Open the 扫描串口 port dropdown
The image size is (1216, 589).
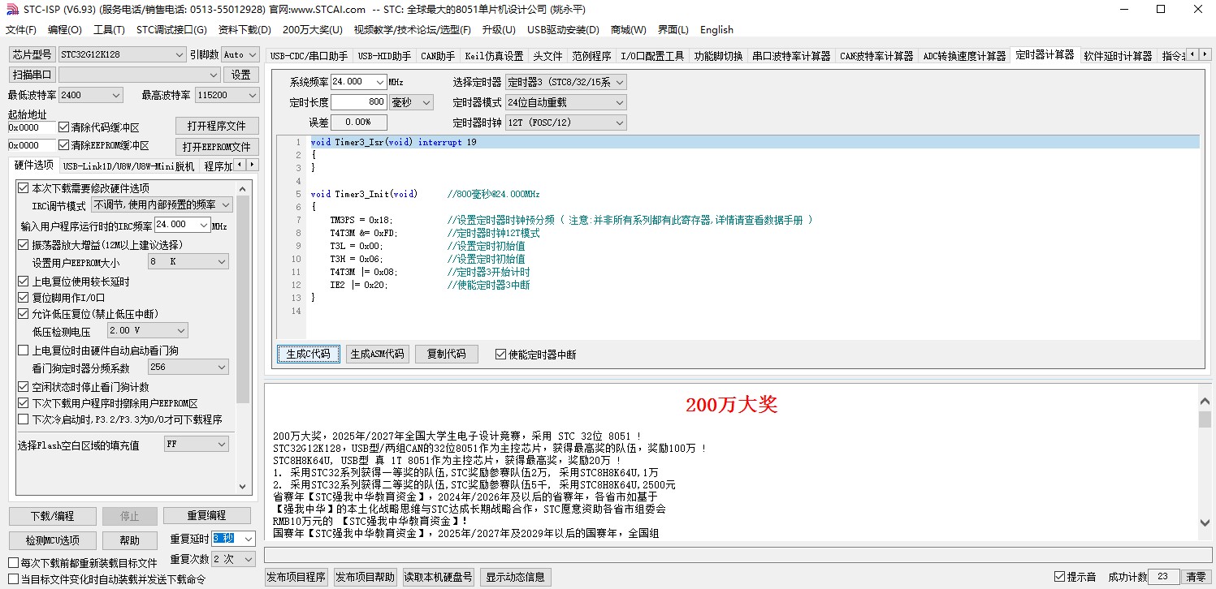139,75
